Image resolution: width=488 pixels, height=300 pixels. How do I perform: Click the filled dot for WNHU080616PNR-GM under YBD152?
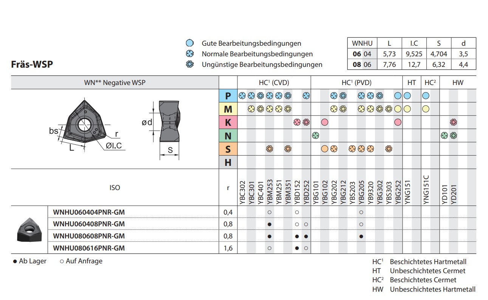297,248
